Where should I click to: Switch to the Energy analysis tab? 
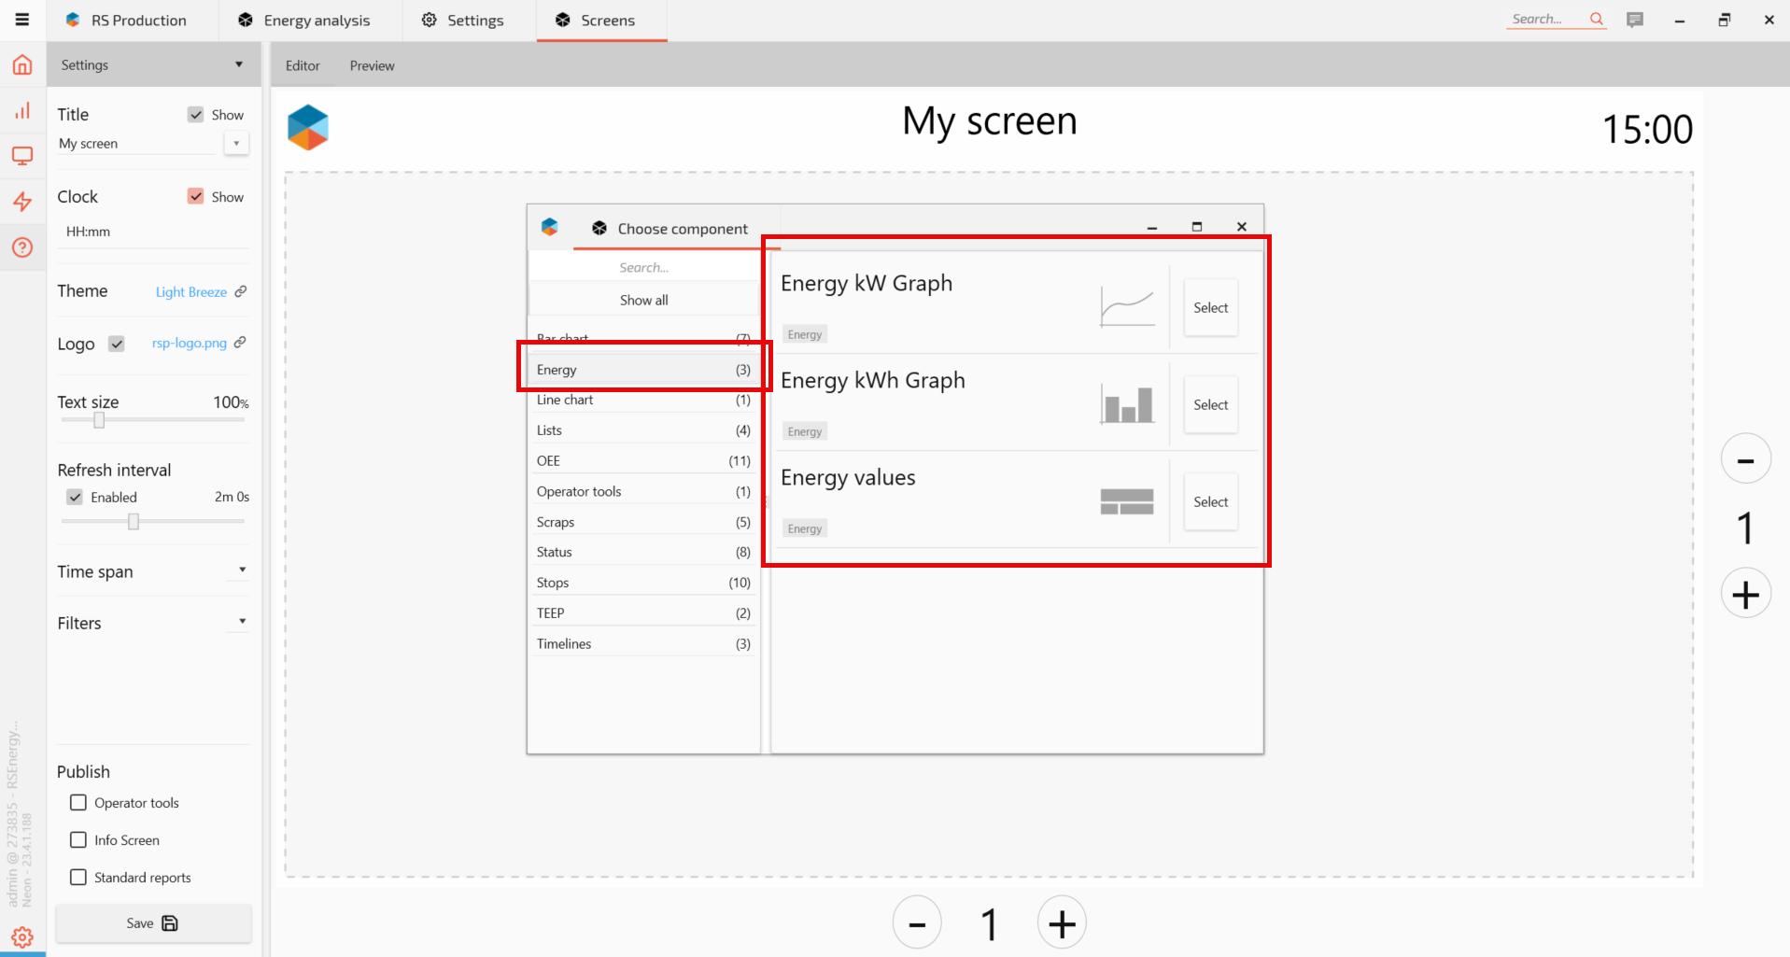(x=304, y=21)
